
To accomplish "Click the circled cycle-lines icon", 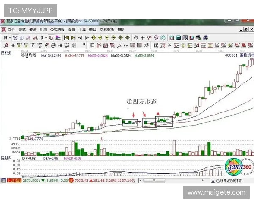I will pos(53,45).
